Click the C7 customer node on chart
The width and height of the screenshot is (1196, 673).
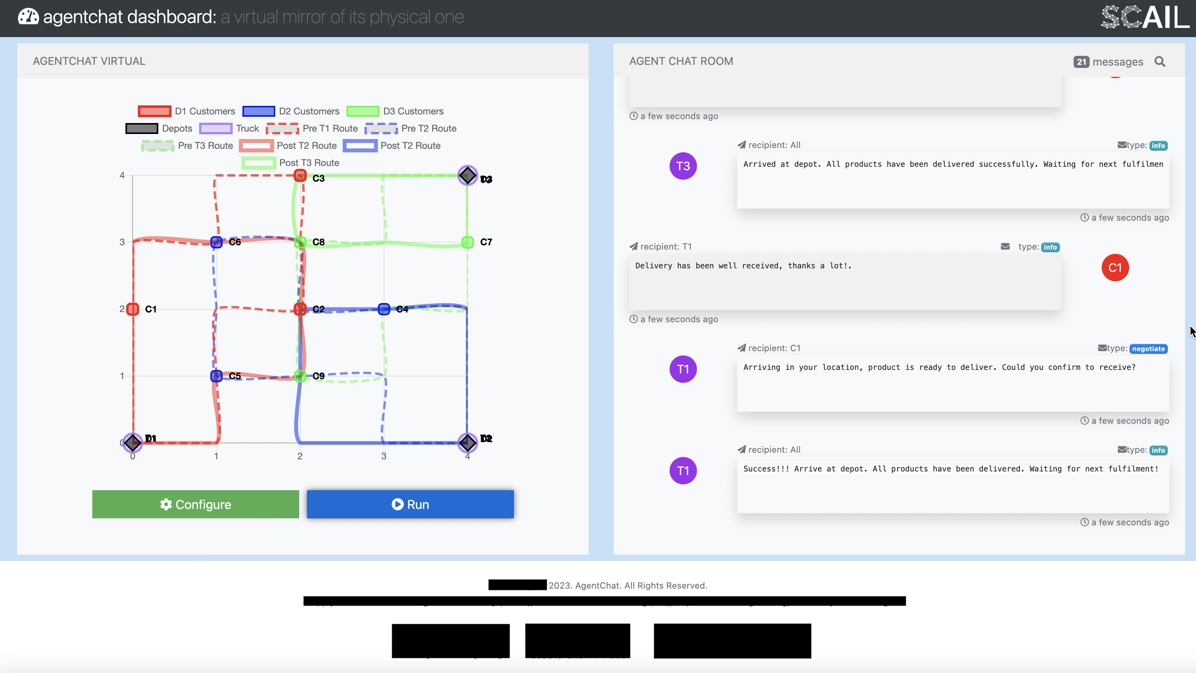[467, 242]
